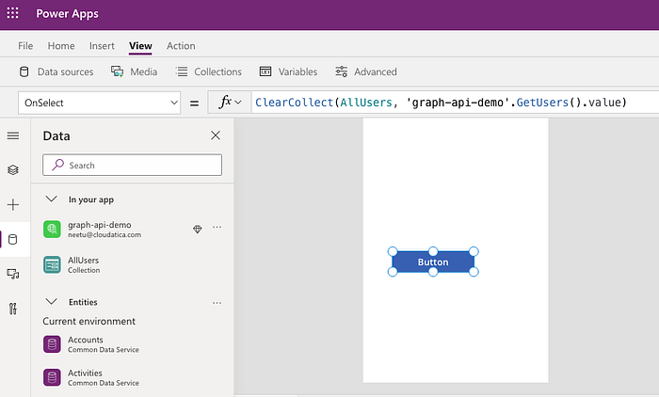
Task: Expand the fx formula dropdown
Action: (238, 103)
